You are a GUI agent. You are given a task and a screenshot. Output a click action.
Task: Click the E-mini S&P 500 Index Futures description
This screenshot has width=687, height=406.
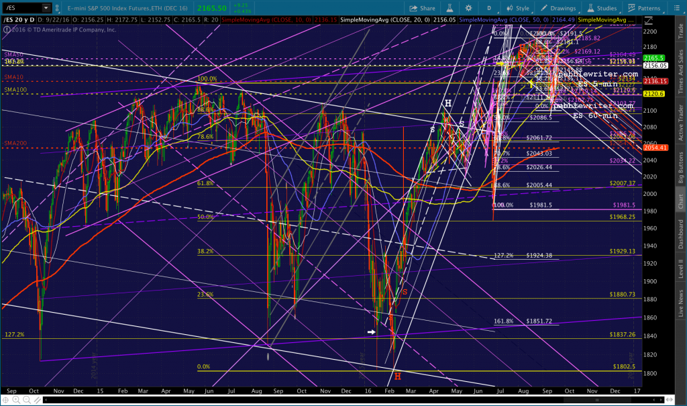pyautogui.click(x=127, y=8)
